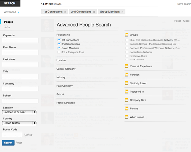191x152 pixels.
Task: Uncheck the 1st Connections checkbox
Action: [x=59, y=40]
